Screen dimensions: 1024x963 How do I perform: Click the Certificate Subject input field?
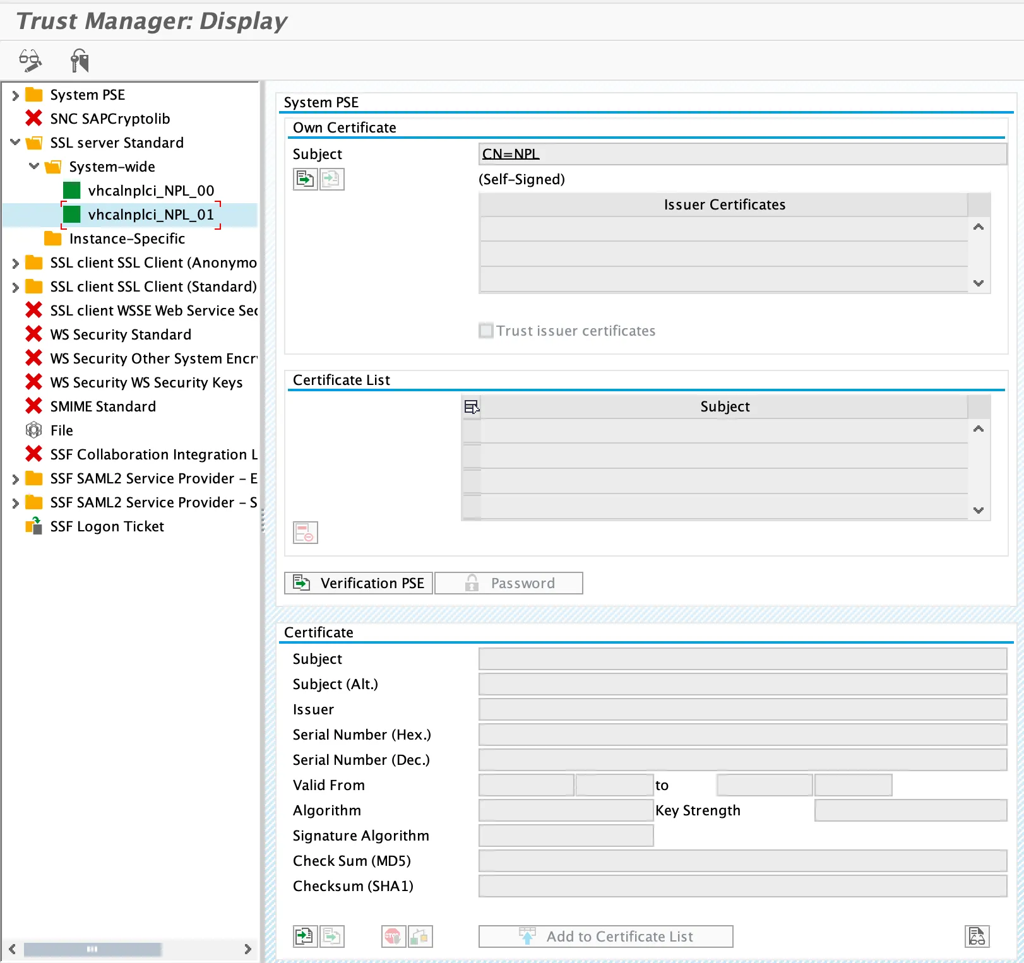[x=742, y=659]
